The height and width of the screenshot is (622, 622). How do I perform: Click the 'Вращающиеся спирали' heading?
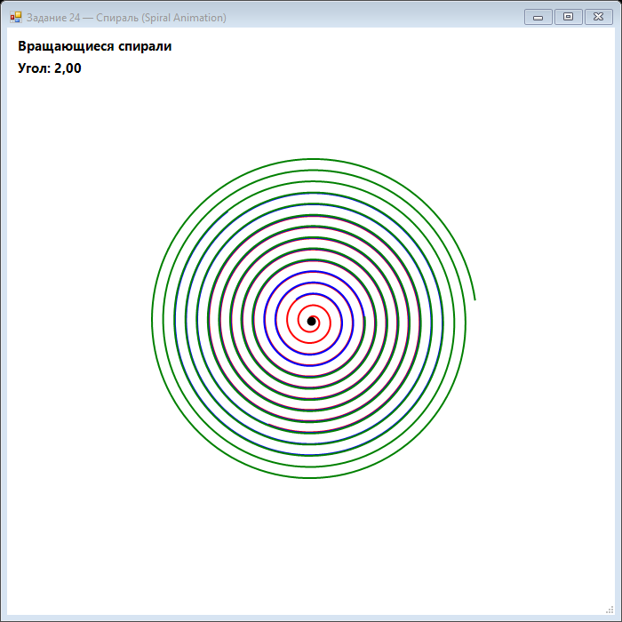coord(94,46)
